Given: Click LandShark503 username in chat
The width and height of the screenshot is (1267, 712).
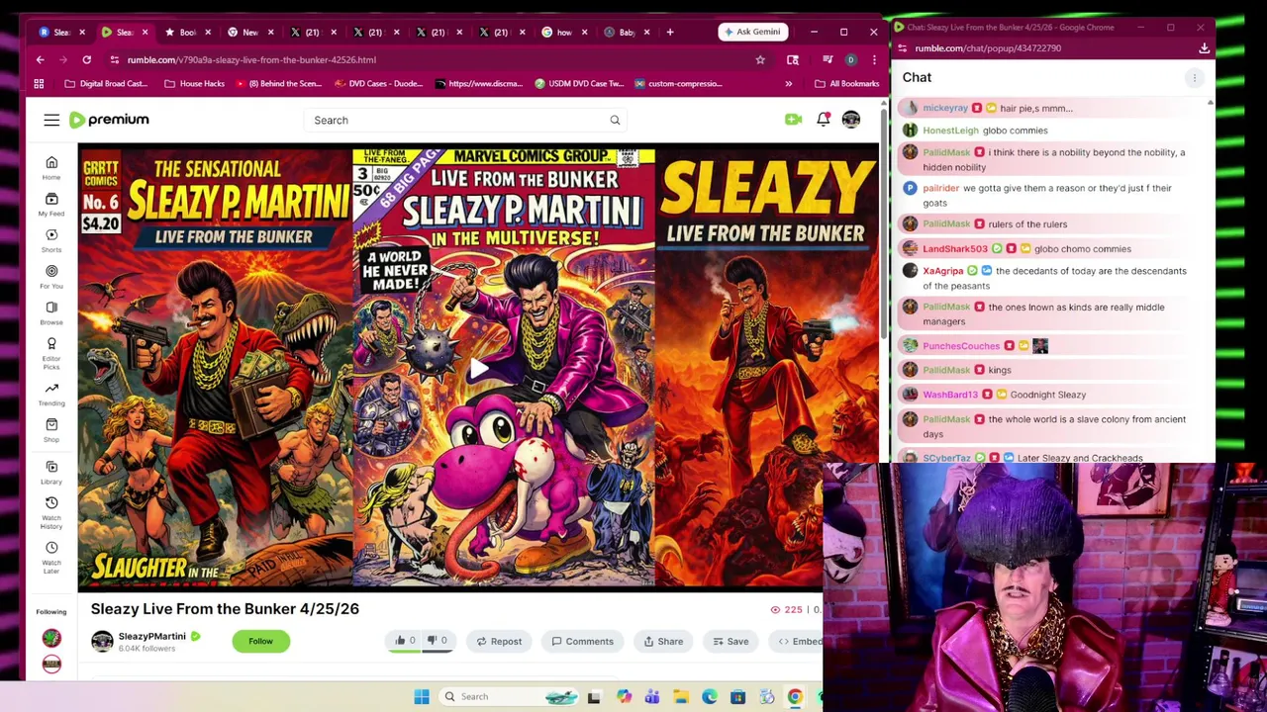Looking at the screenshot, I should pyautogui.click(x=955, y=249).
